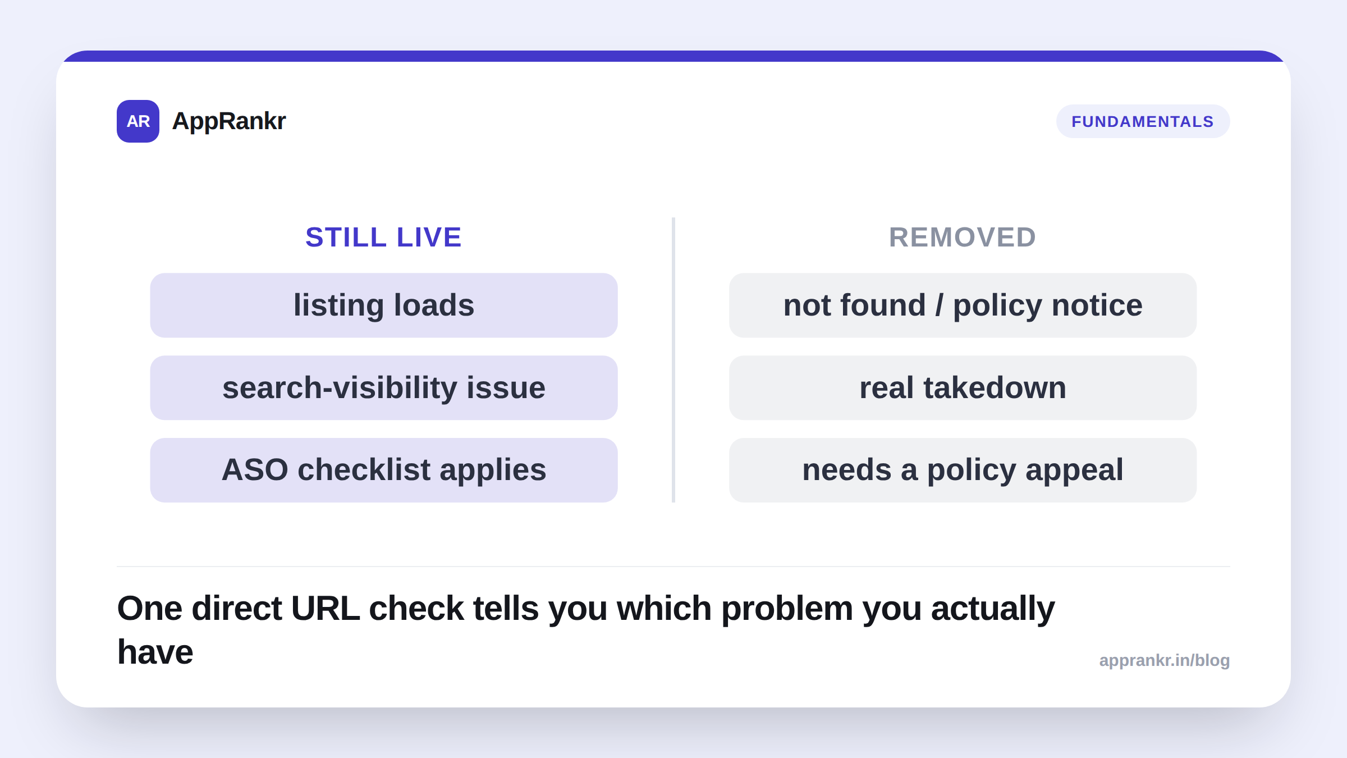1347x758 pixels.
Task: Click the AR logo icon
Action: click(x=138, y=121)
